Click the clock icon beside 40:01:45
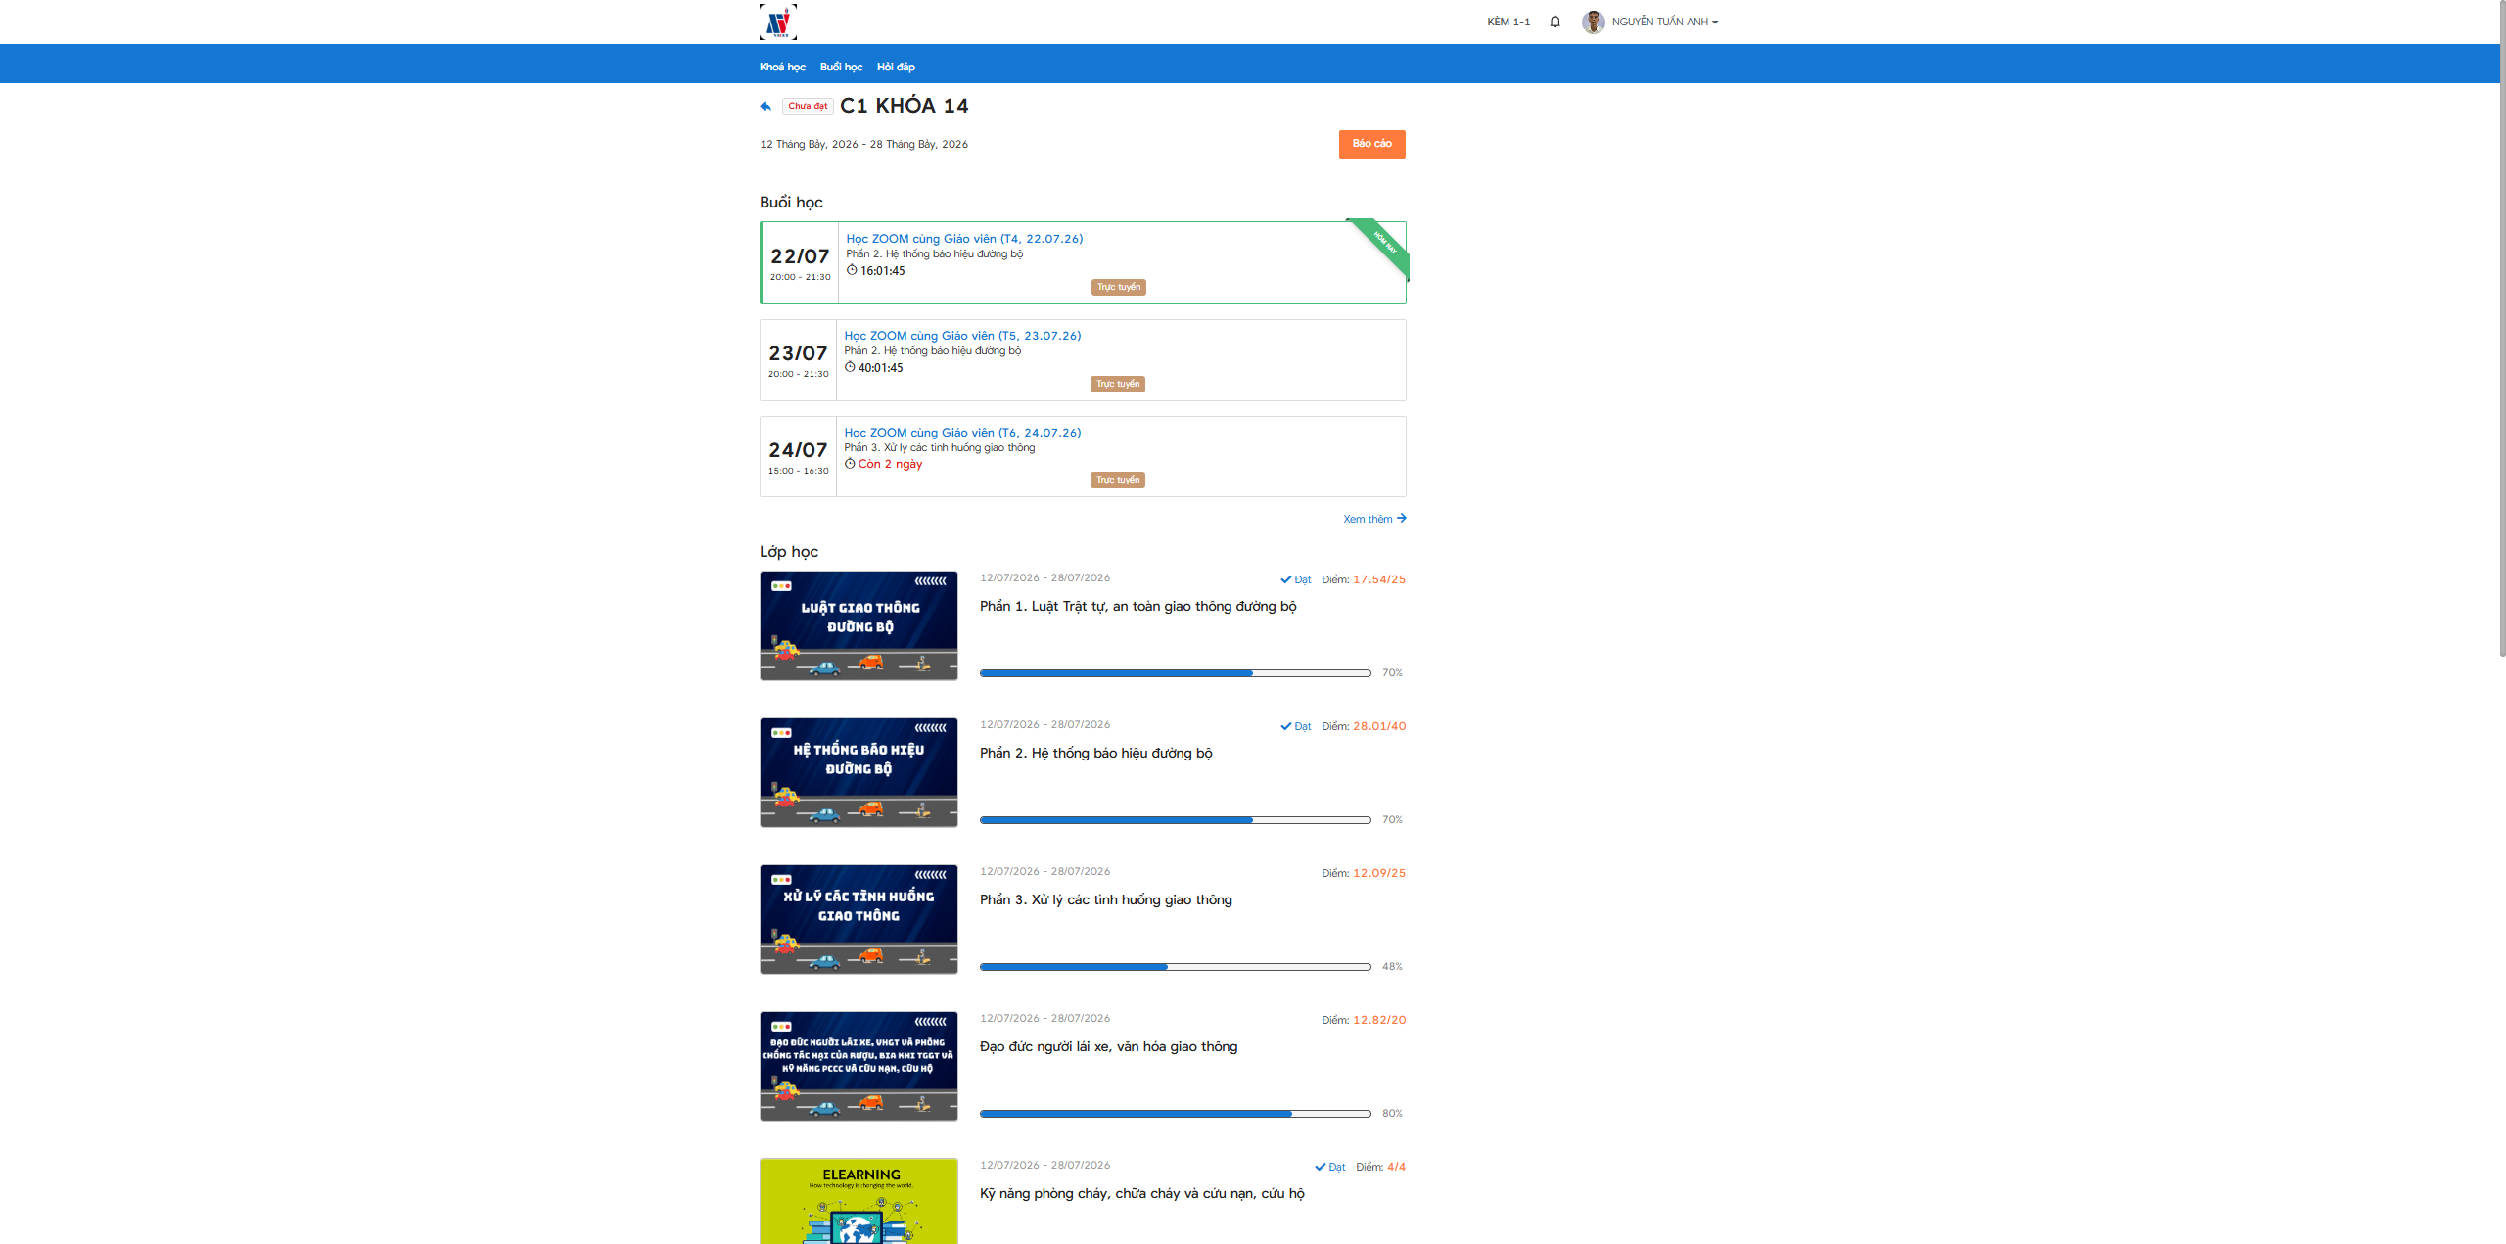 pyautogui.click(x=850, y=367)
